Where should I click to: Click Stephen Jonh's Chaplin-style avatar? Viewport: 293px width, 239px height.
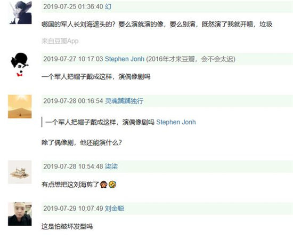[20, 65]
